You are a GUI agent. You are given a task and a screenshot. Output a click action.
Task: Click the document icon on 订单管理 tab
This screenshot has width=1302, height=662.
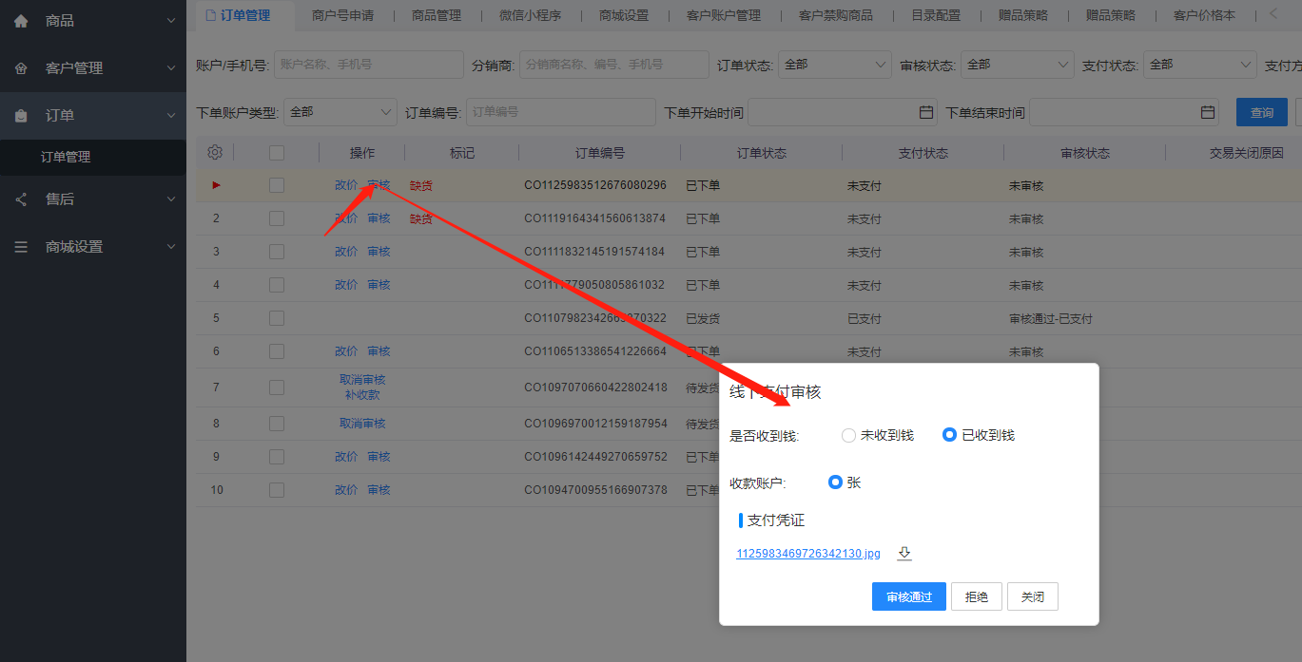click(211, 15)
